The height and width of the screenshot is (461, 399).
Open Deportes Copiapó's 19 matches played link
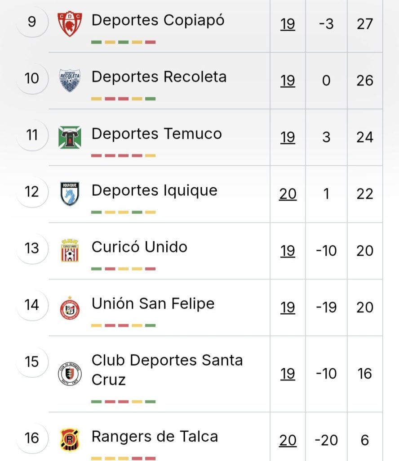[288, 24]
